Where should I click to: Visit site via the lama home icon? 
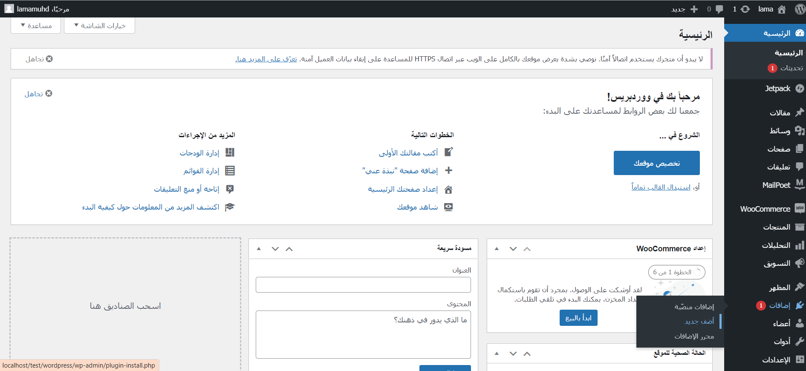782,9
